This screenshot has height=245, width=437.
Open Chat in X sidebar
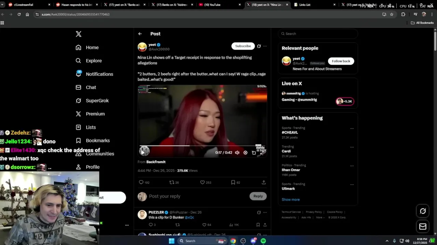click(86, 87)
